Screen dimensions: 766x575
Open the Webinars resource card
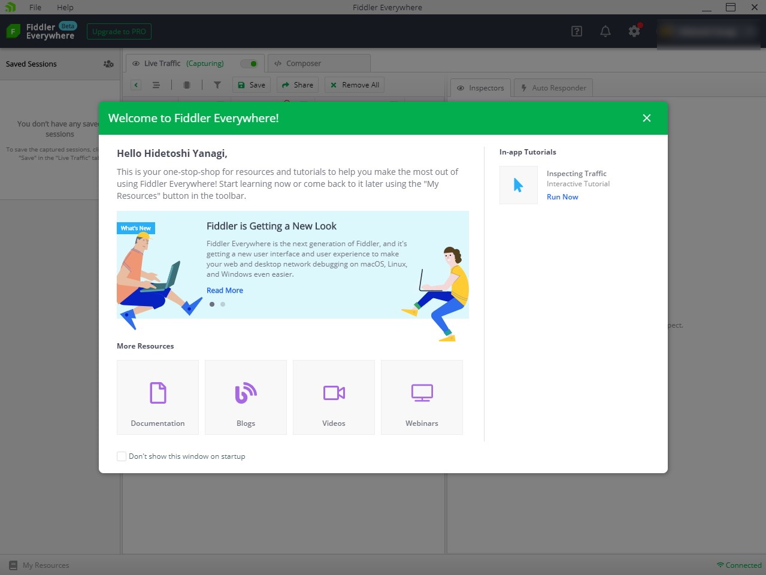(x=422, y=397)
